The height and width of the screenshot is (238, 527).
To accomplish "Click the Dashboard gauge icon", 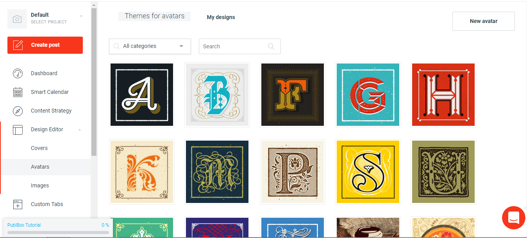I will (18, 73).
